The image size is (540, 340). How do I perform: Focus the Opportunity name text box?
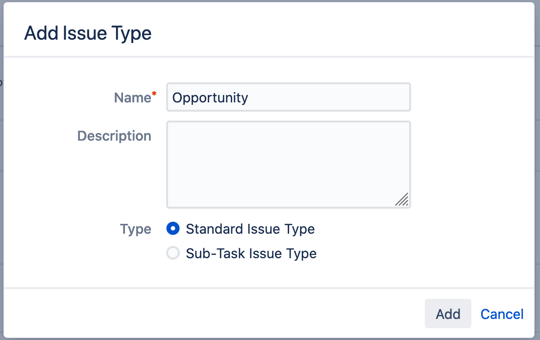point(288,97)
